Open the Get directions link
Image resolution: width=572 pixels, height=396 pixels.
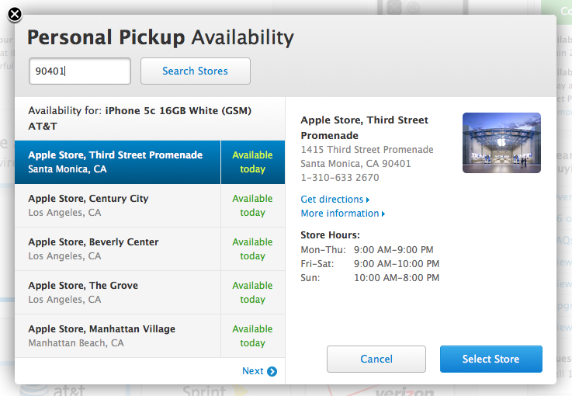[x=335, y=200]
